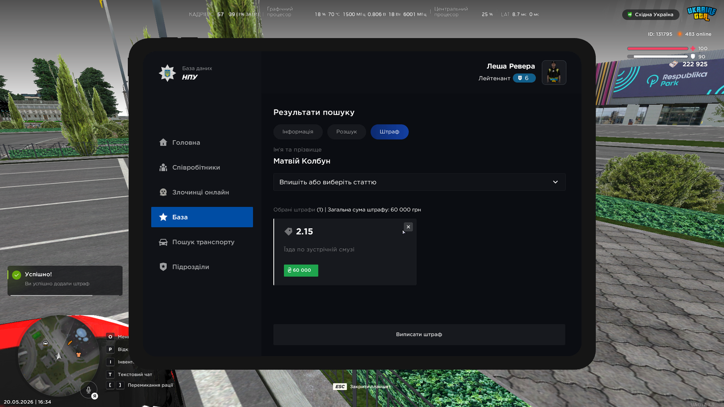Select the База sidebar item
The image size is (724, 407).
coord(202,217)
